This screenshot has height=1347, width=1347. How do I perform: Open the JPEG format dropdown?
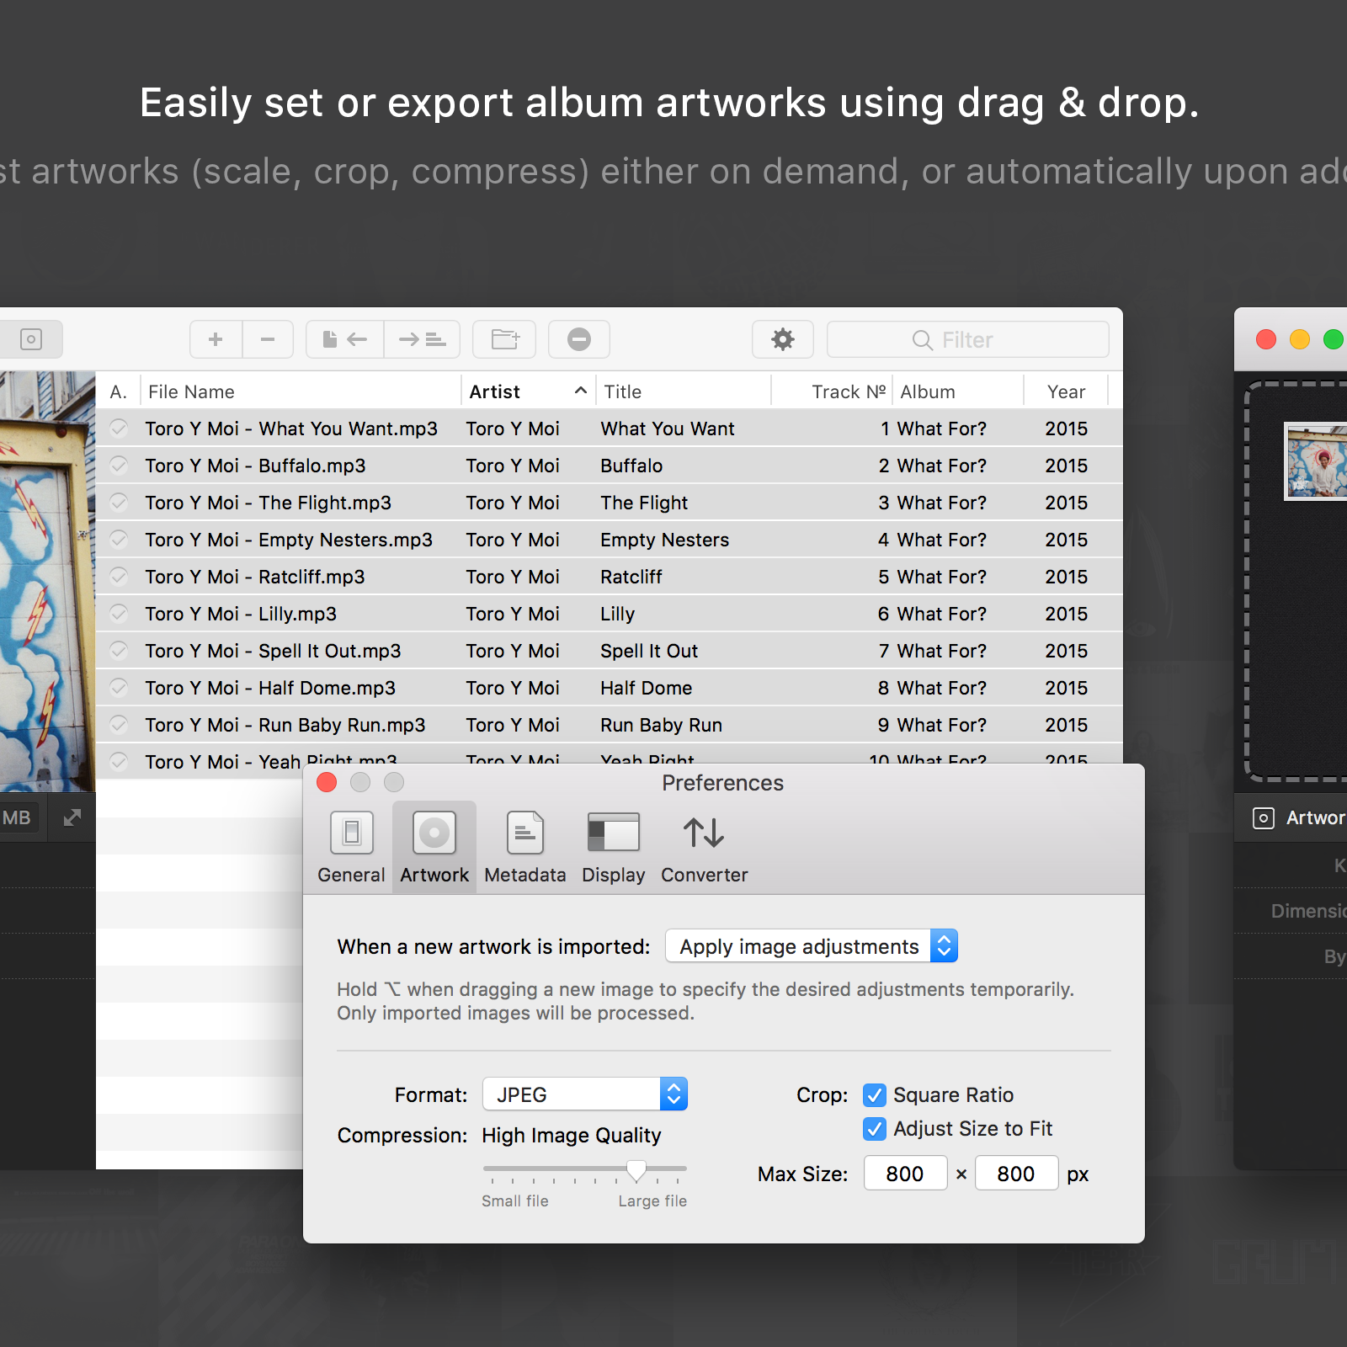tap(585, 1094)
